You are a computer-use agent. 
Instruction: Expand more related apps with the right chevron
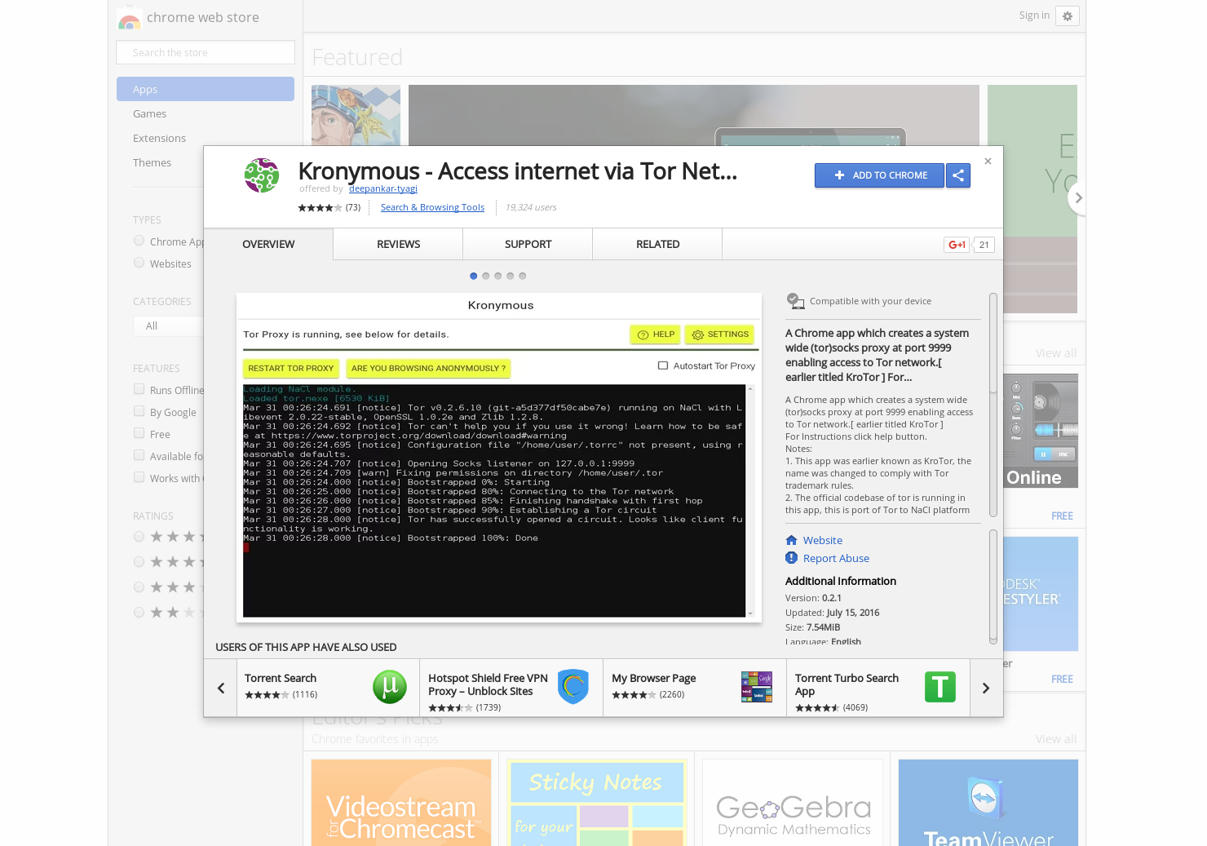click(985, 688)
